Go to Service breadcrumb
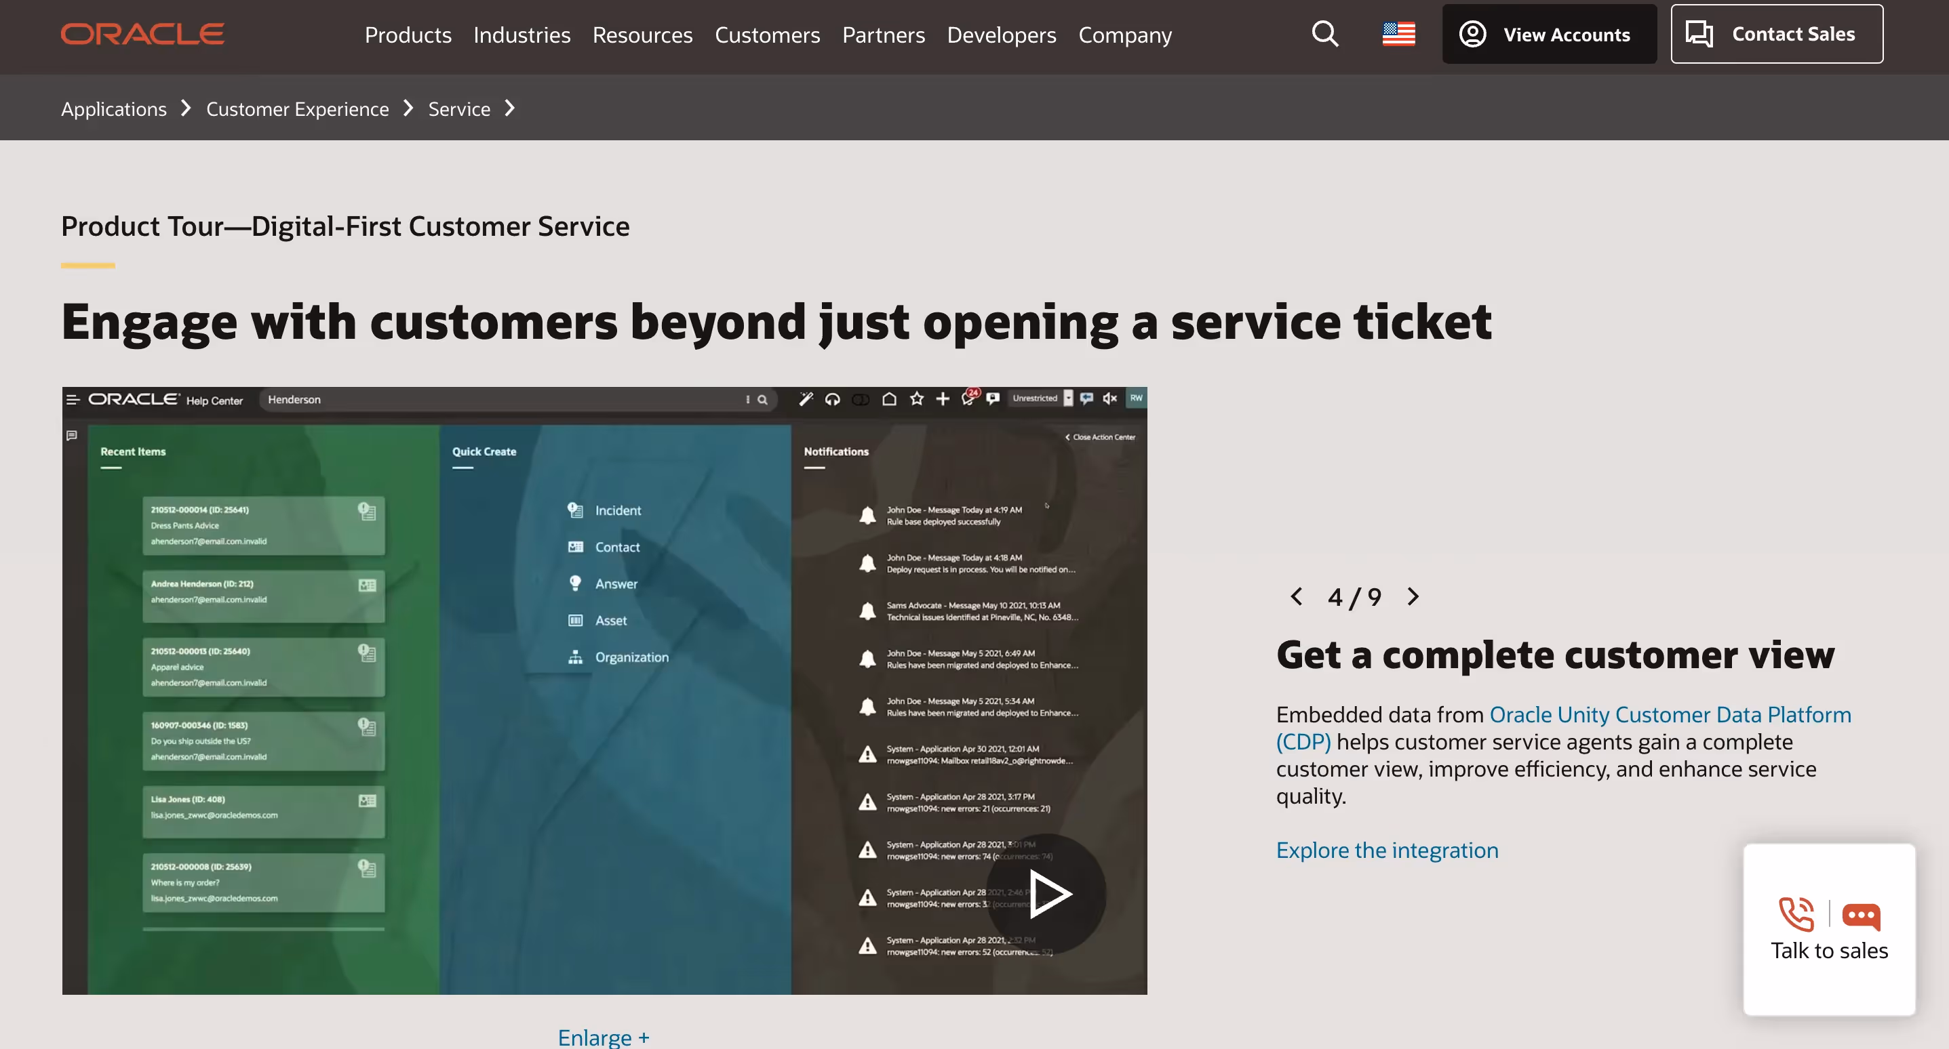This screenshot has height=1049, width=1949. point(458,109)
